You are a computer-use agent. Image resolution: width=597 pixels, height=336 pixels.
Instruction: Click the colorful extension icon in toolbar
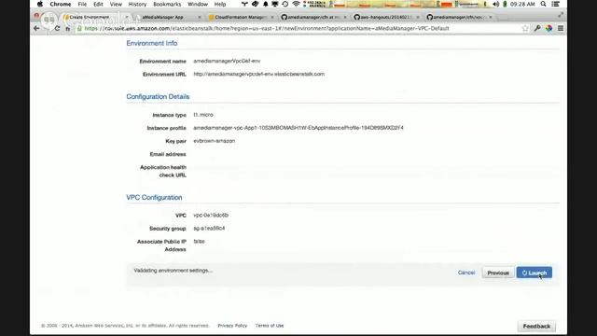point(549,29)
